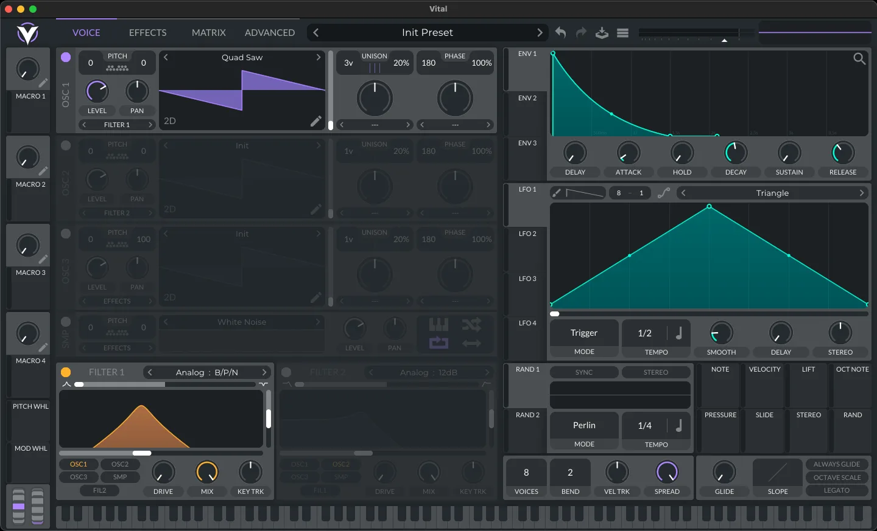Click the OCTAVE SCALE button
The width and height of the screenshot is (877, 531).
[837, 477]
